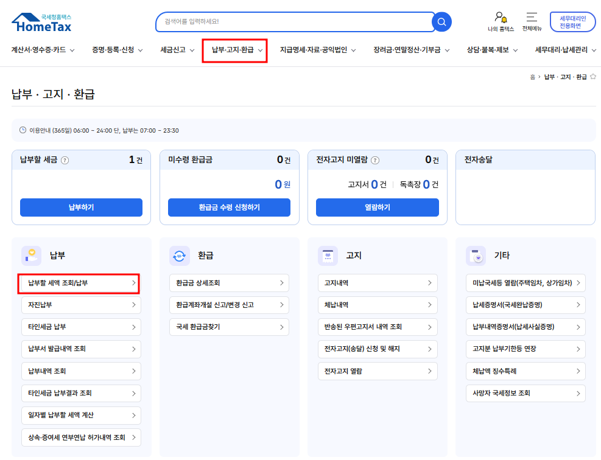Click 세무대리인 전용화면 button
601x460 pixels.
572,22
